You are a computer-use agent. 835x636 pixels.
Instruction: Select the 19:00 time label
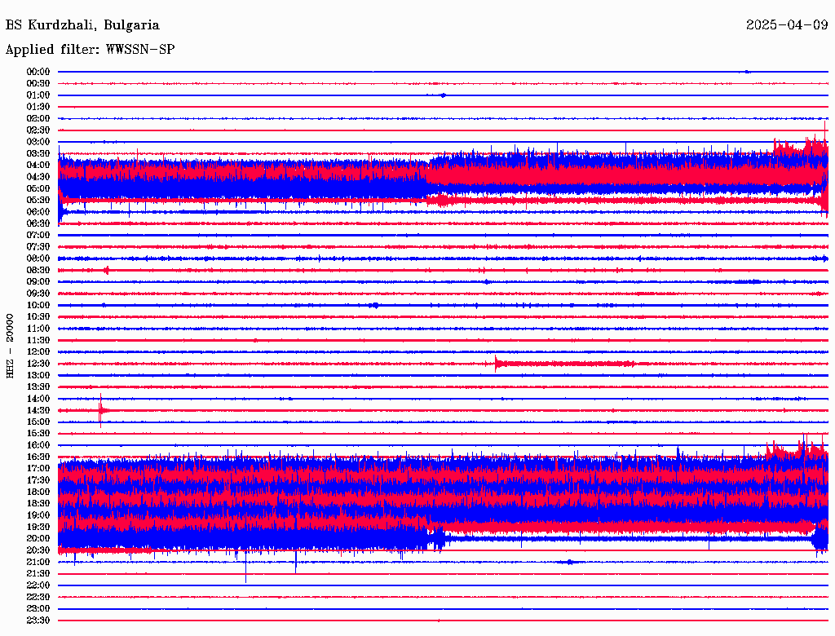pyautogui.click(x=38, y=515)
